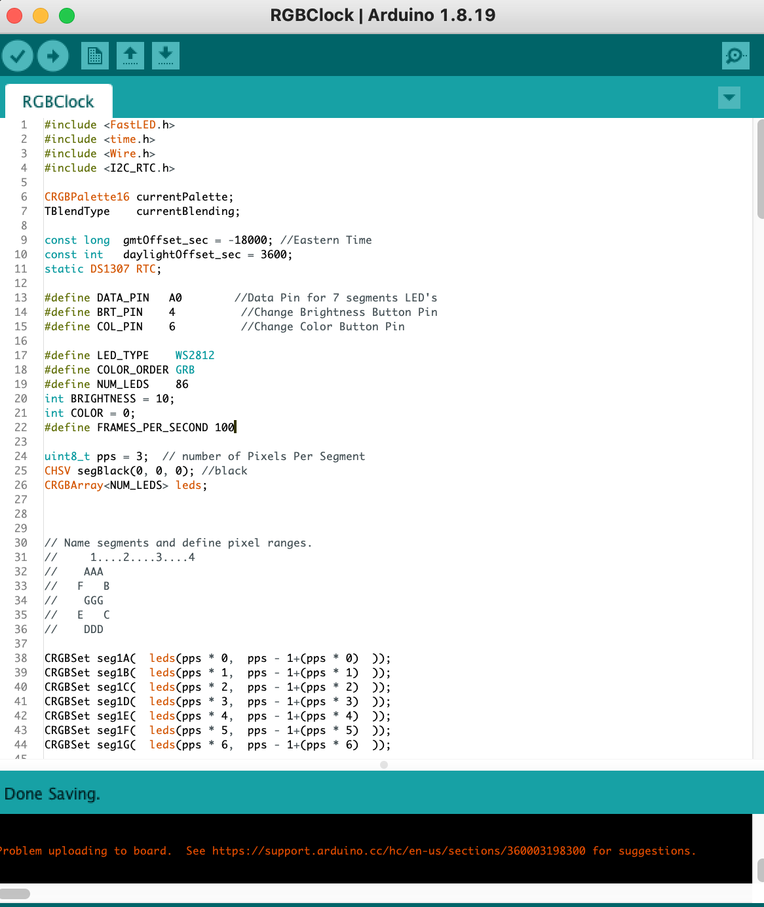
Task: Click the WS2812 LED_TYPE value
Action: tap(195, 355)
